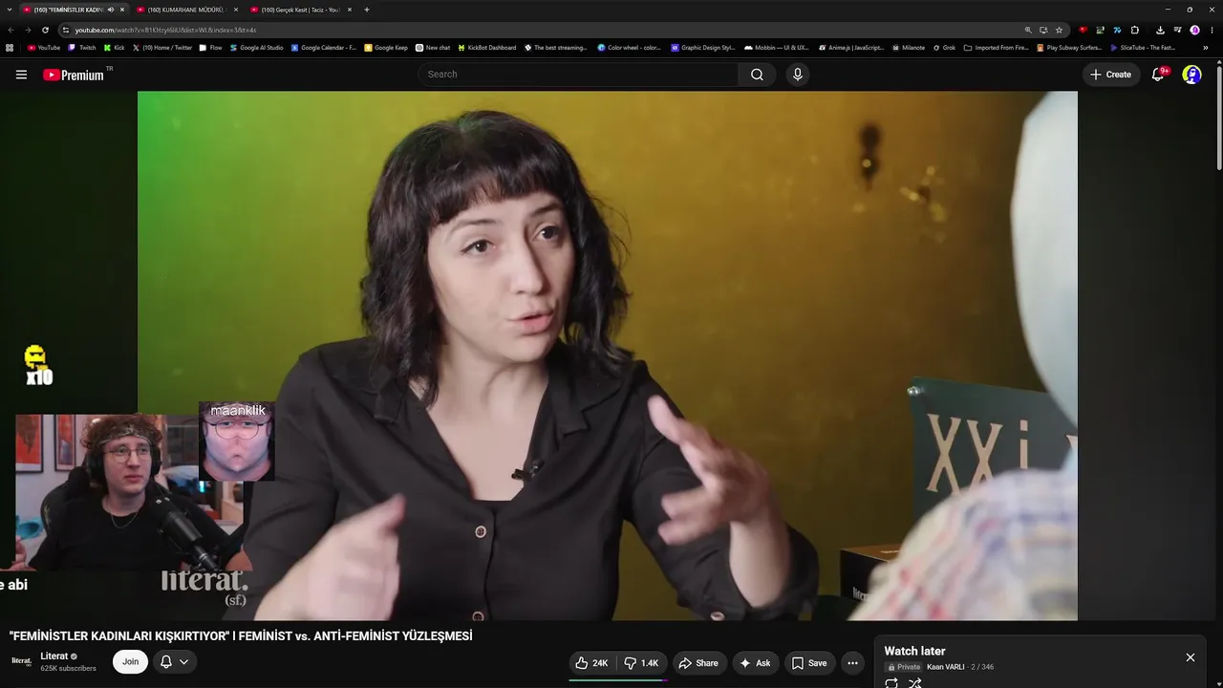Click the browser address bar URL
Viewport: 1223px width, 688px height.
click(x=165, y=30)
